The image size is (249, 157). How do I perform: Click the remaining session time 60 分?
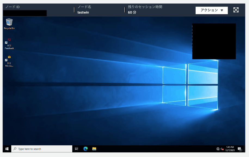pyautogui.click(x=132, y=12)
